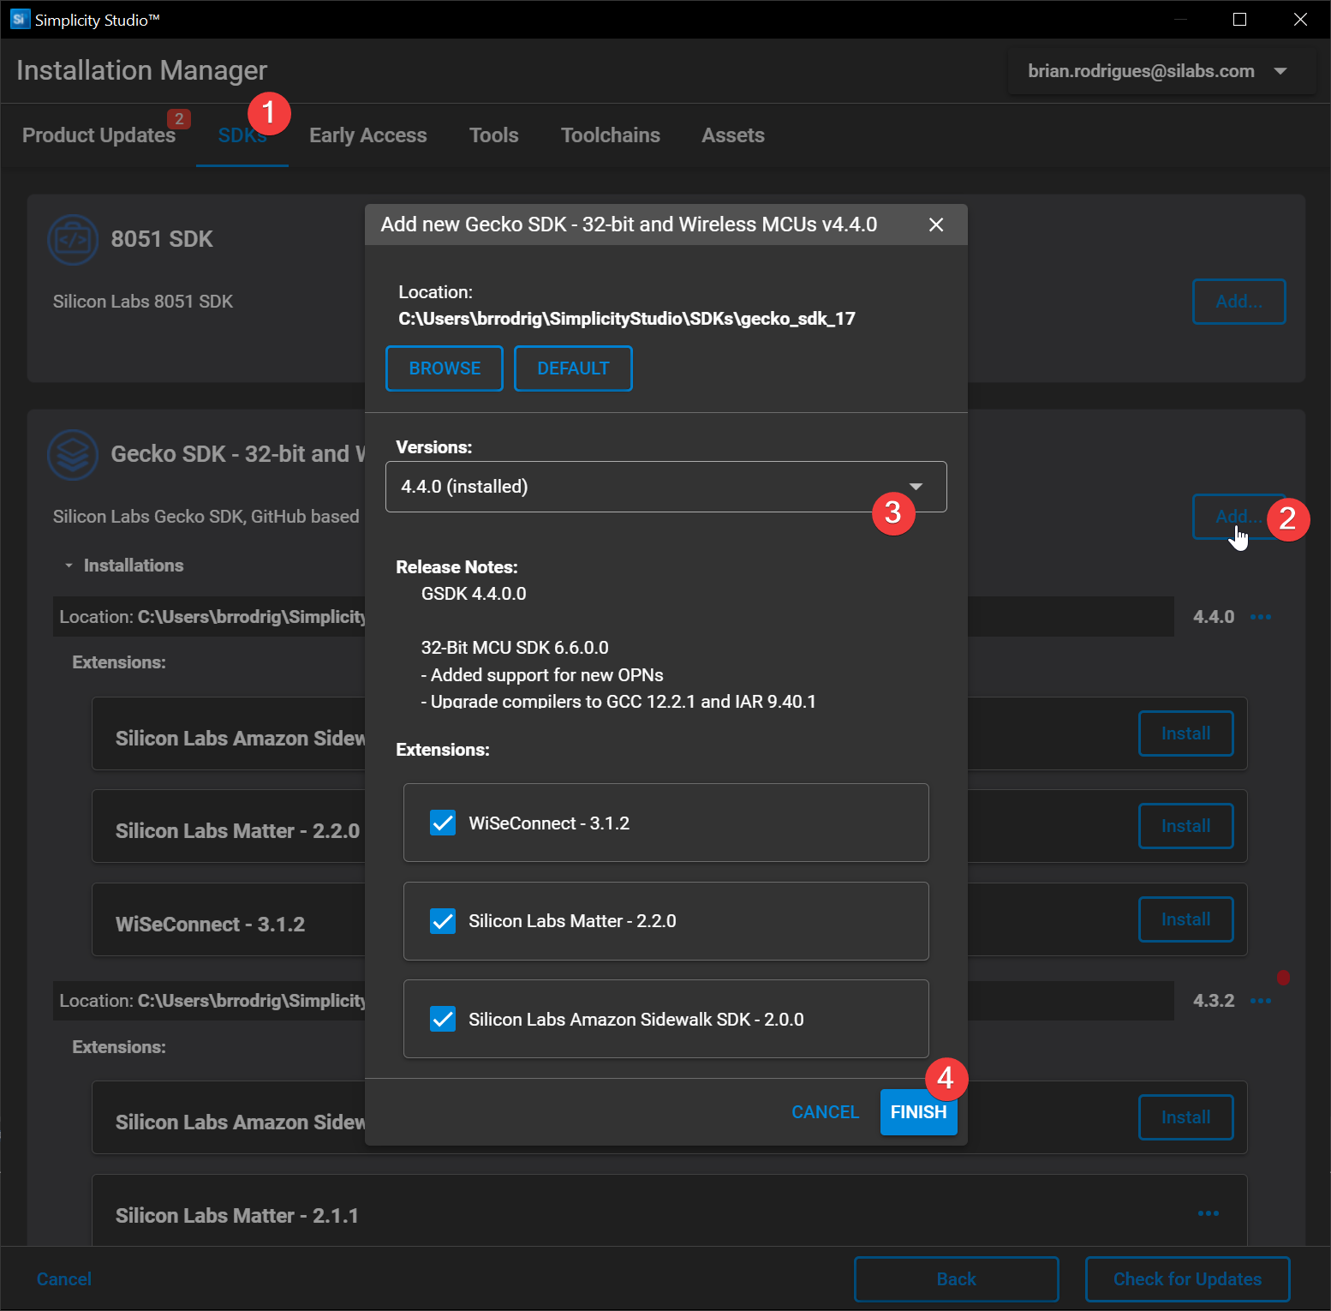Uncheck Silicon Labs Amazon Sidewalk SDK - 2.0.0
Screen dimensions: 1331x1311
pyautogui.click(x=443, y=1019)
